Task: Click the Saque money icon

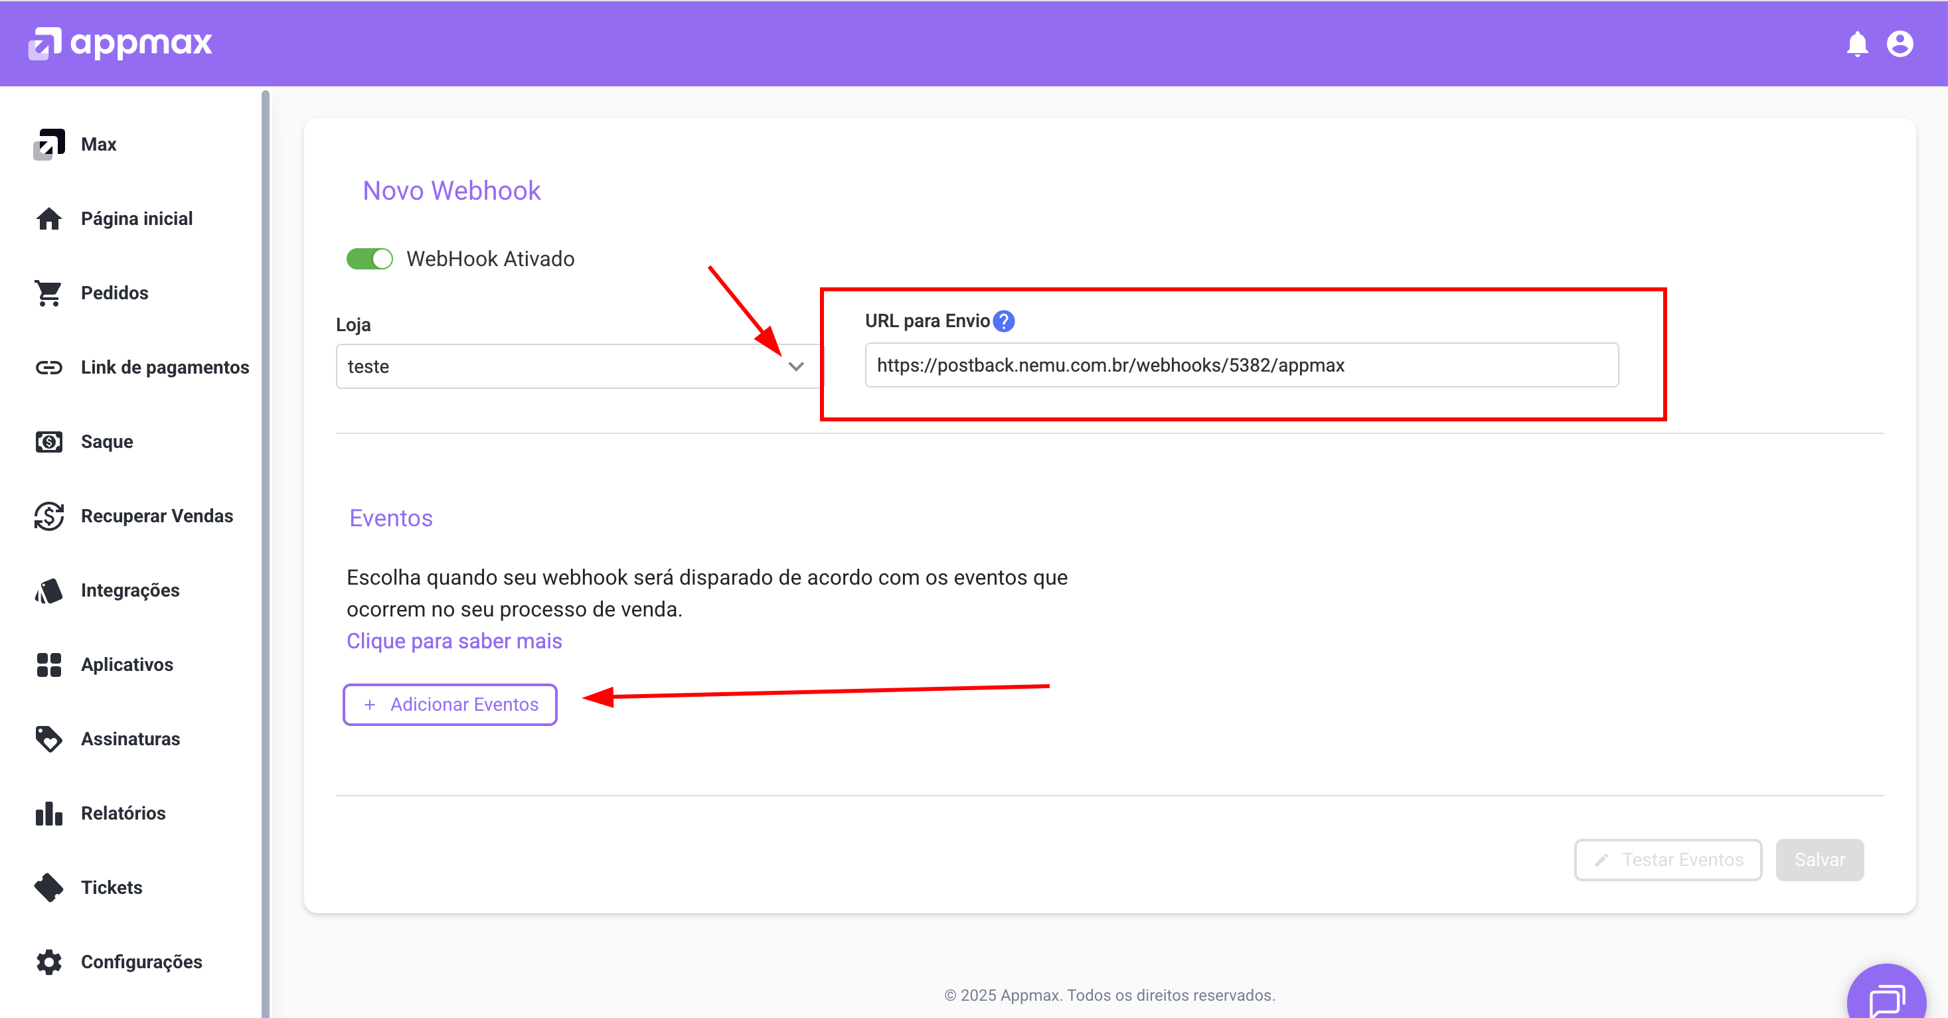Action: (48, 441)
